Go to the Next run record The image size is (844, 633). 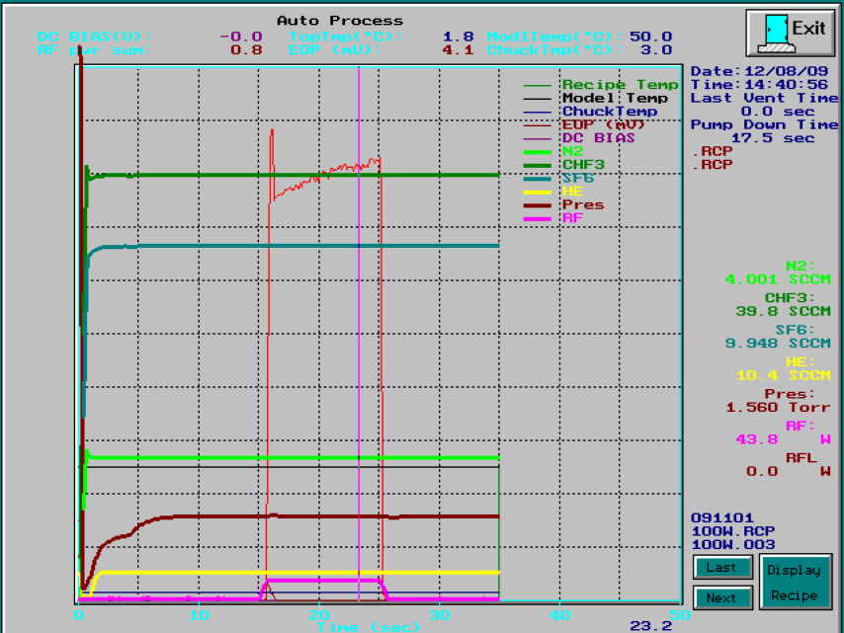click(x=721, y=598)
